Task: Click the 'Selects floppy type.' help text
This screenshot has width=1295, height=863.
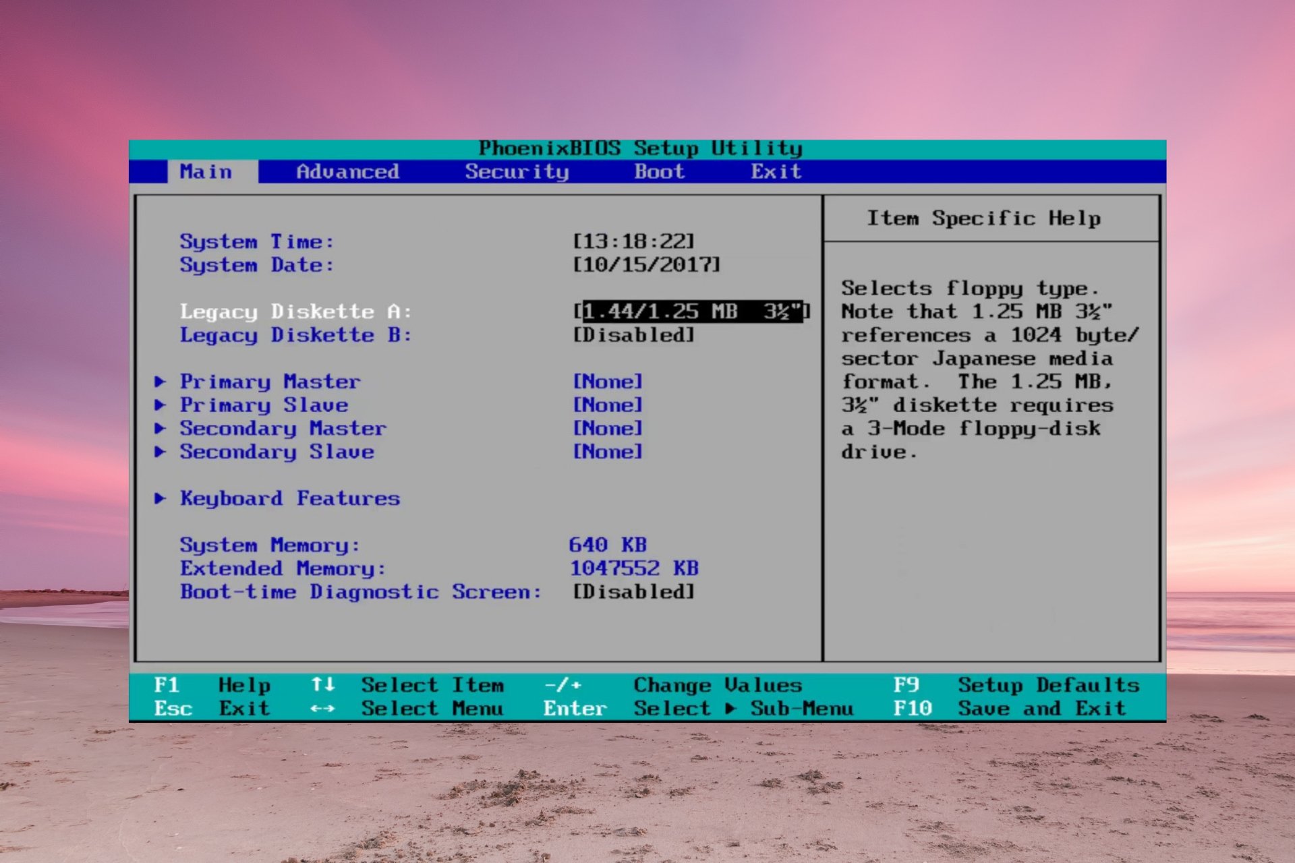Action: tap(970, 289)
